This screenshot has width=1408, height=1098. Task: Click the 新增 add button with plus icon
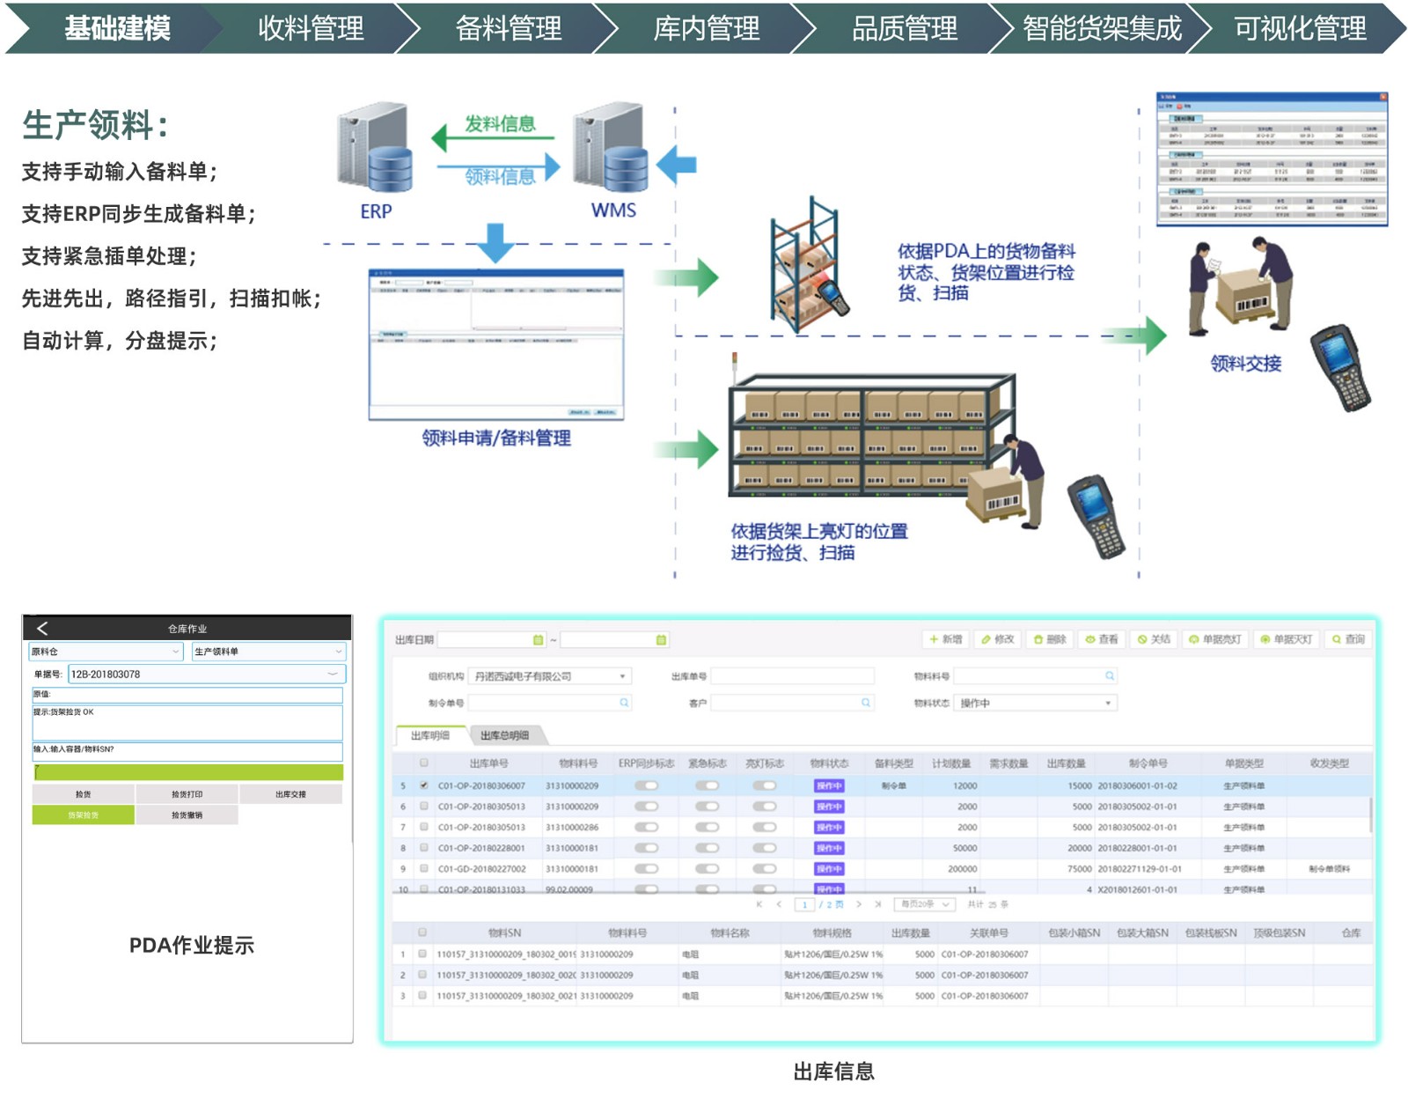coord(945,639)
